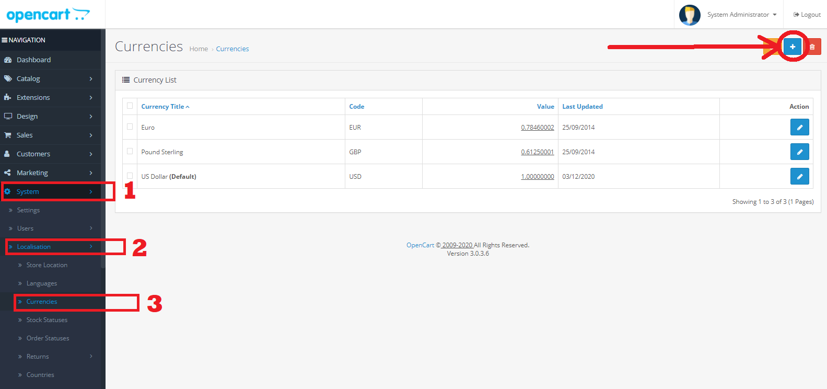Click the add new currency plus button
827x389 pixels.
tap(793, 47)
